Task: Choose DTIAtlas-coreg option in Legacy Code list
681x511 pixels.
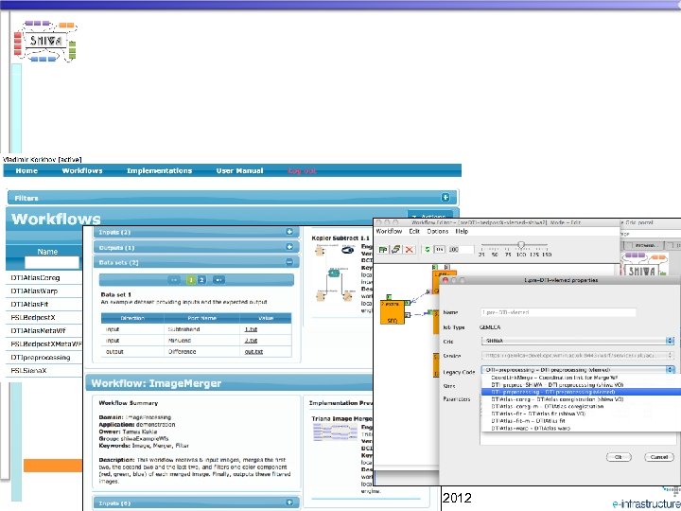Action: [581, 399]
